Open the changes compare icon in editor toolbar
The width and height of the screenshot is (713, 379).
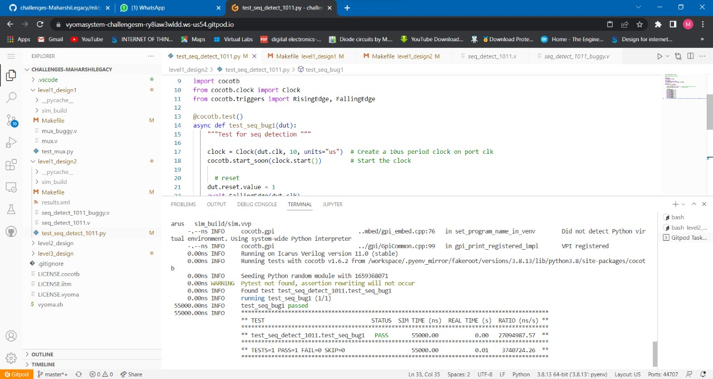click(678, 56)
